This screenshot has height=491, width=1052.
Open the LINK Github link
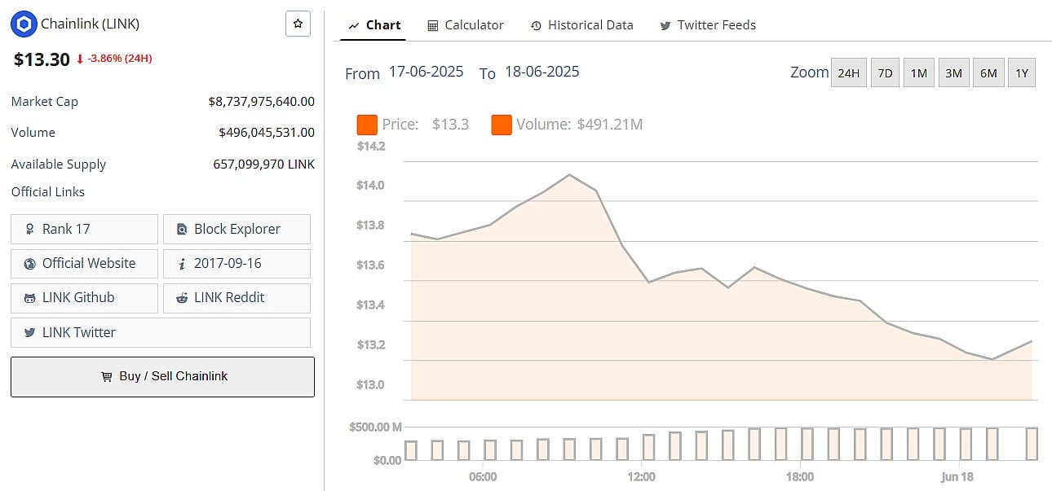84,297
